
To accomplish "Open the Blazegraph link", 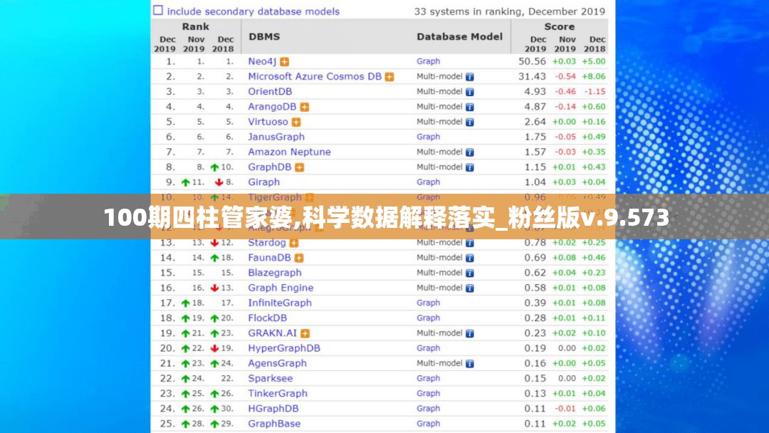I will point(275,273).
